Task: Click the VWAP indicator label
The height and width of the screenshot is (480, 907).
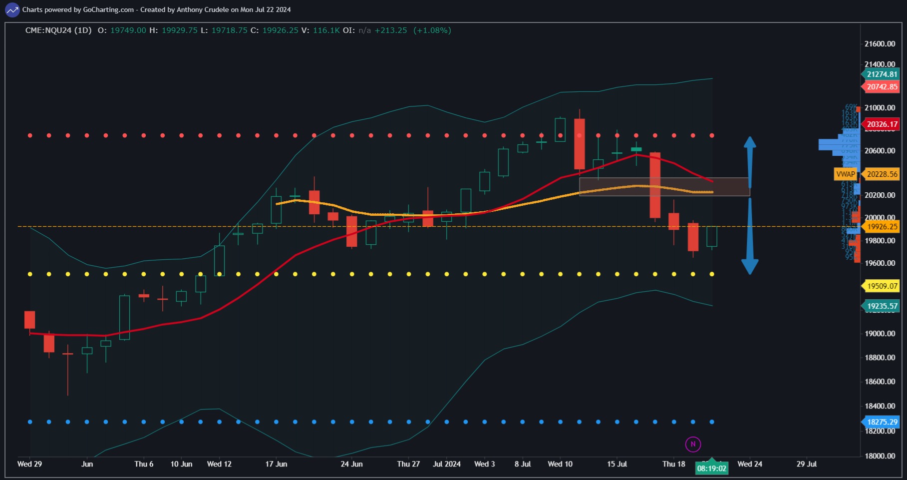Action: click(844, 174)
